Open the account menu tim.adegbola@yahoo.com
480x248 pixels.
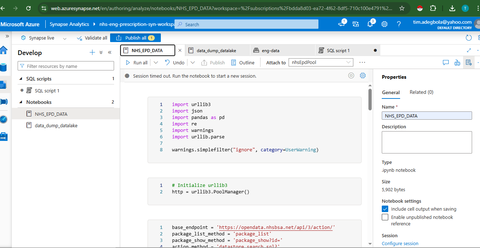pos(442,24)
